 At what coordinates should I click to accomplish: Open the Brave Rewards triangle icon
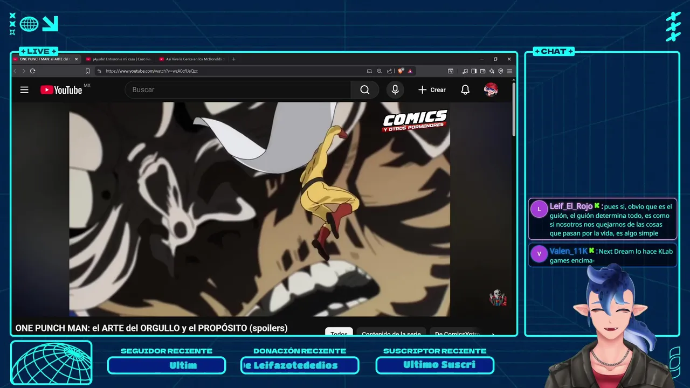410,71
